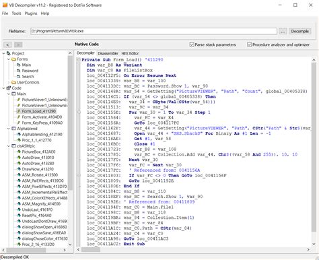Click the 'Exit Sub' code line
Viewport: 319px width, 260px height.
point(134,244)
